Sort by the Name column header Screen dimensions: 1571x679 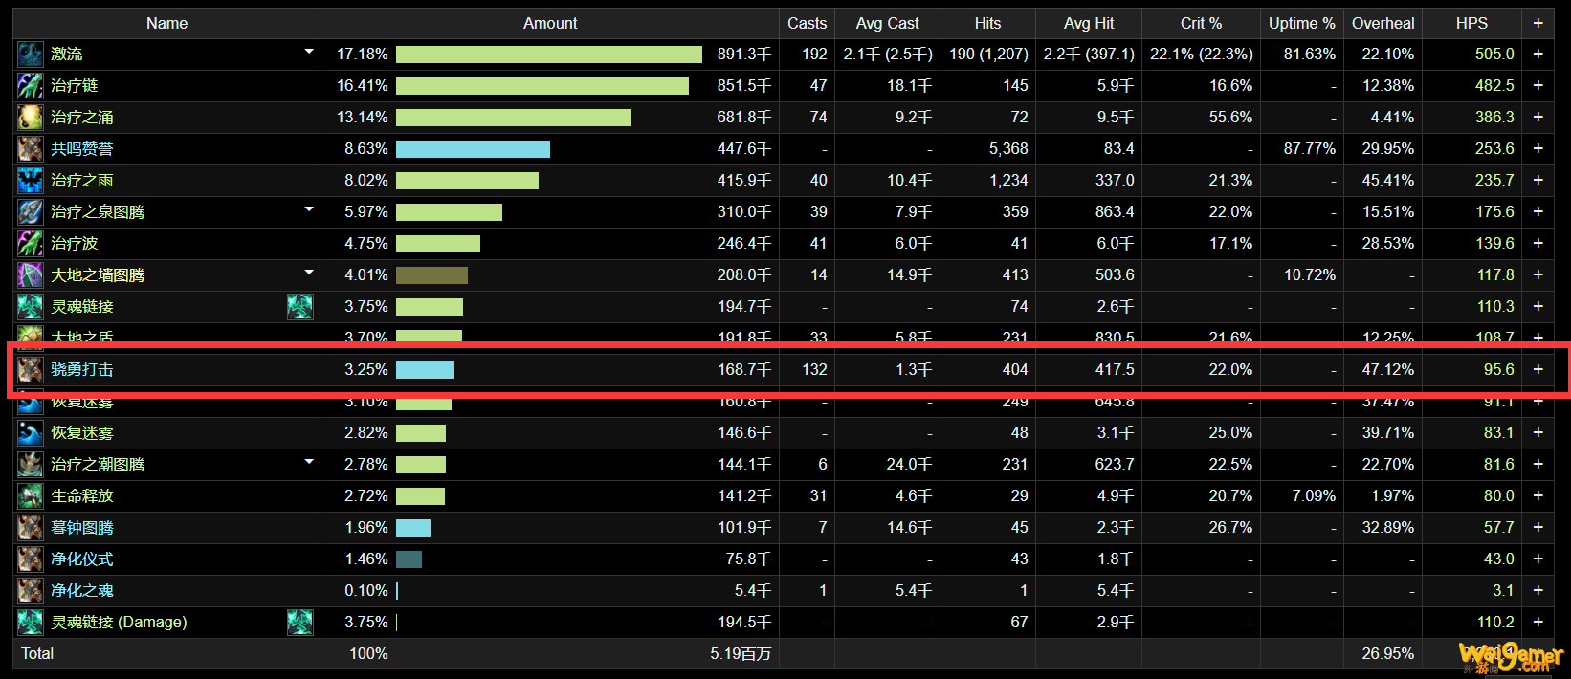click(167, 24)
